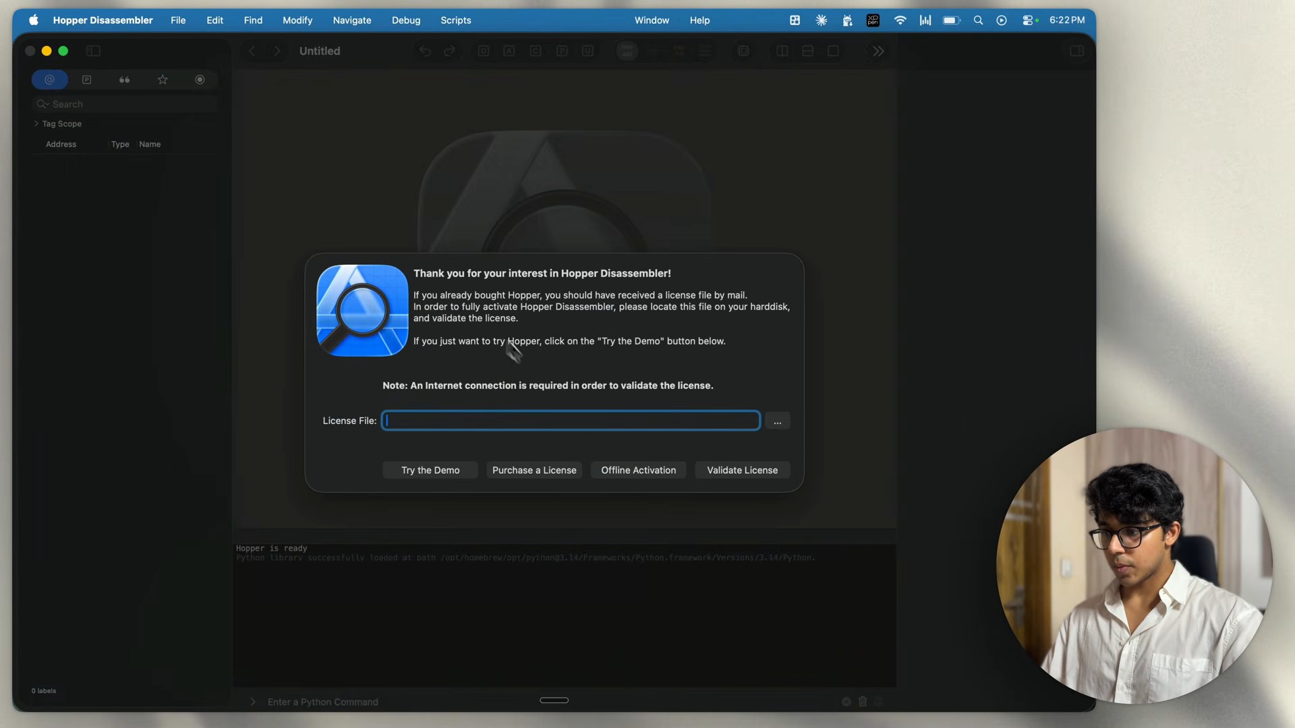The image size is (1295, 728).
Task: Open the Debug menu
Action: pos(406,20)
